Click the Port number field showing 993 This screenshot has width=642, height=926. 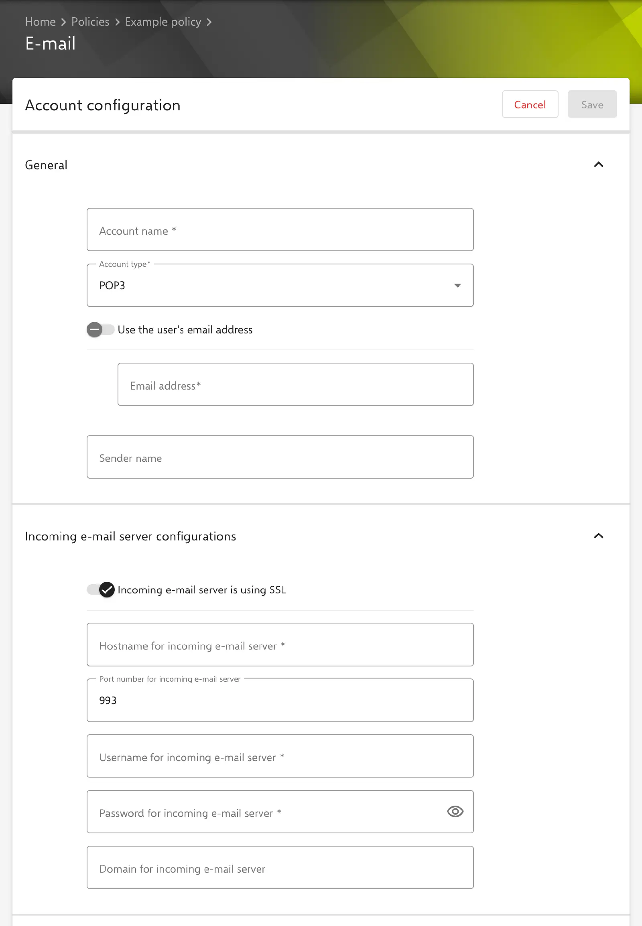[280, 701]
